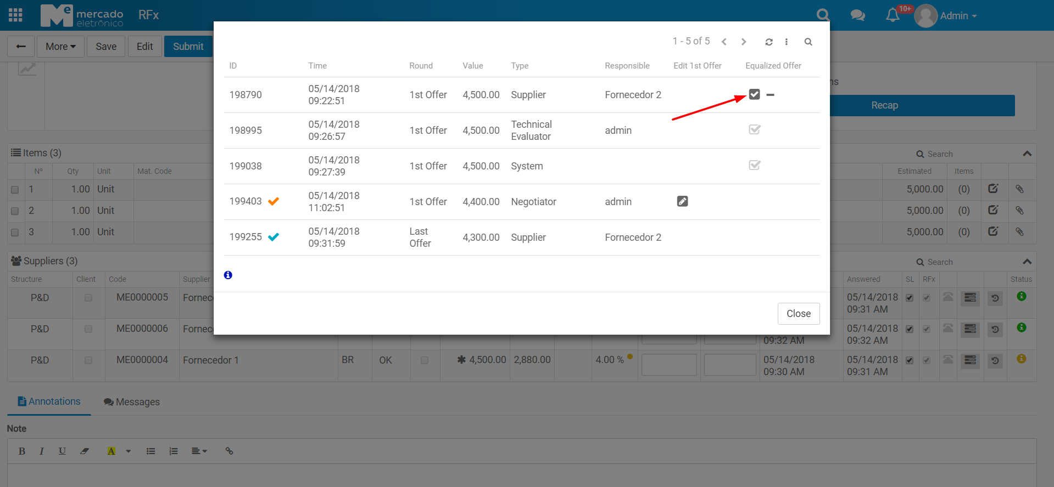Open the chat messages icon in header

click(857, 15)
